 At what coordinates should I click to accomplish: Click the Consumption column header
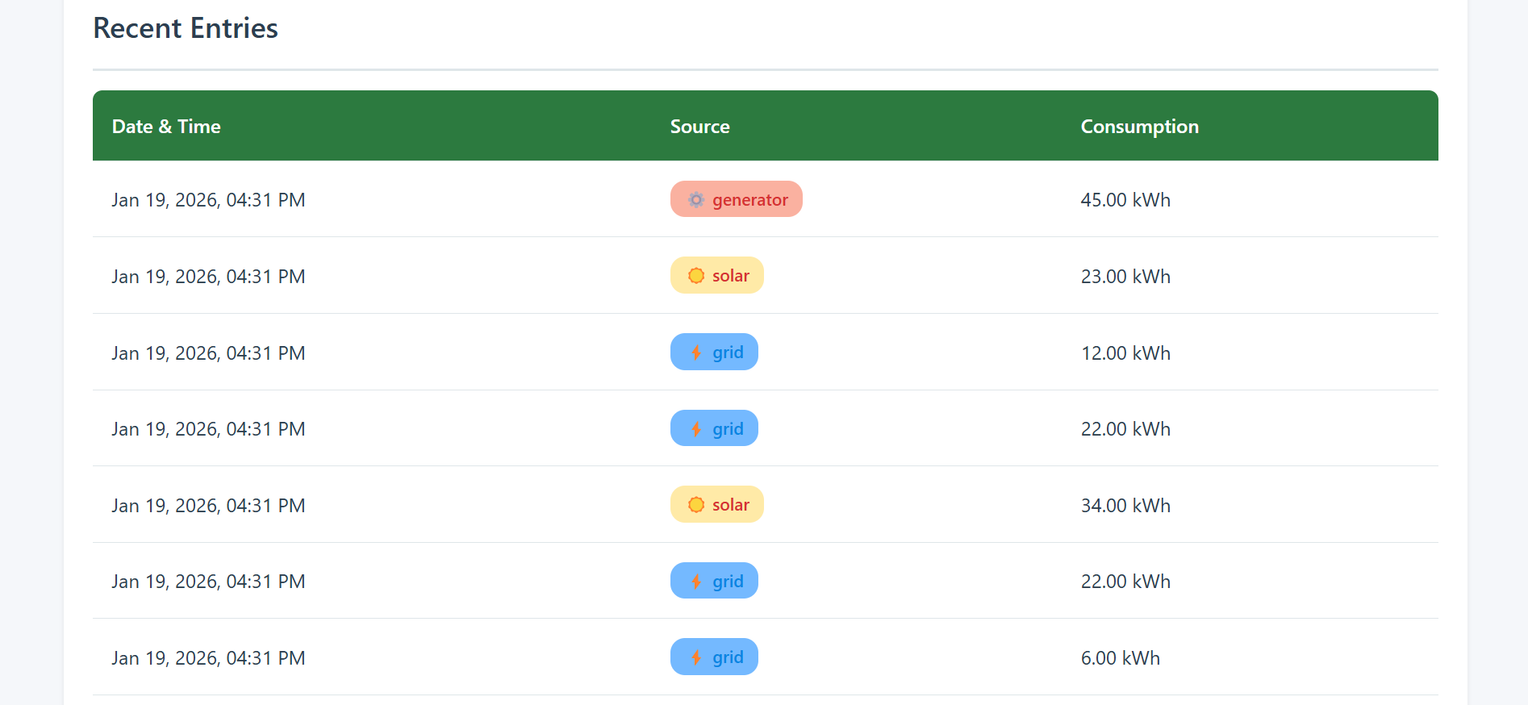click(1140, 127)
